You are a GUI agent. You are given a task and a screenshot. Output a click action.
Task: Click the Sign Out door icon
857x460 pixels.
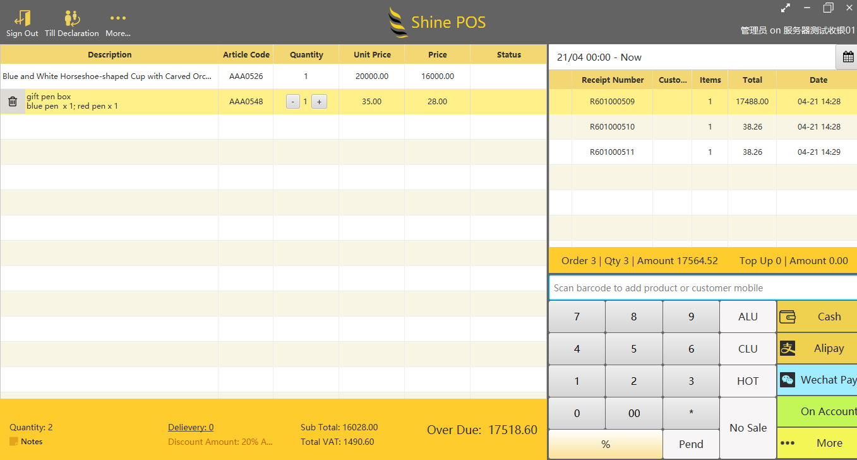[x=22, y=18]
